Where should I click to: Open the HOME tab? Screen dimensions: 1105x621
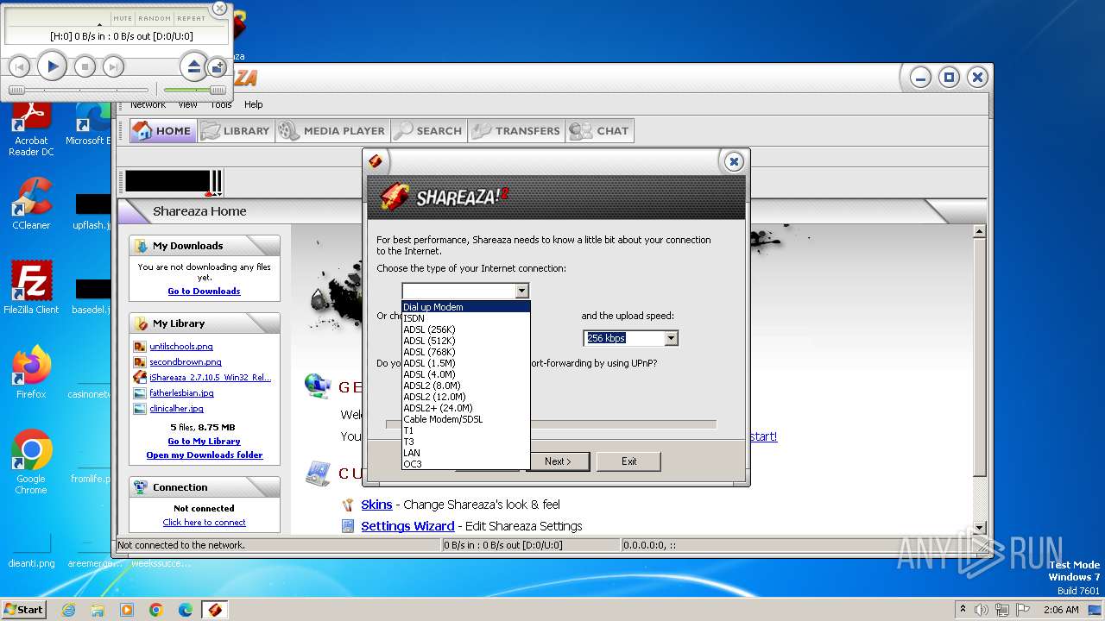(x=162, y=131)
